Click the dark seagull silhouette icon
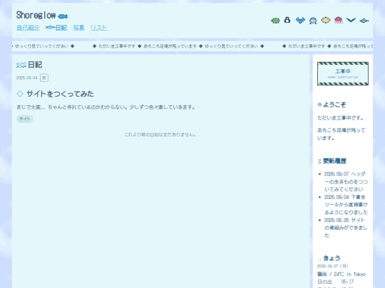 (351, 20)
